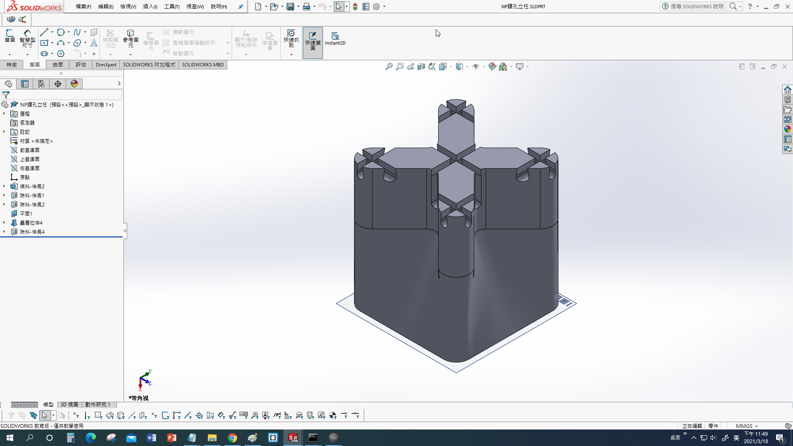
Task: Toggle the Rapid Sketch button
Action: (x=313, y=42)
